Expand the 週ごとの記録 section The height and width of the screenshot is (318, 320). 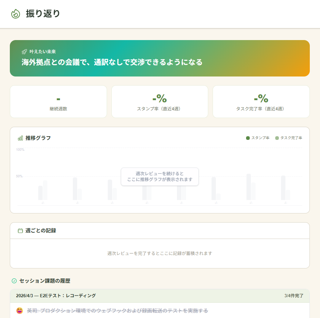point(160,230)
